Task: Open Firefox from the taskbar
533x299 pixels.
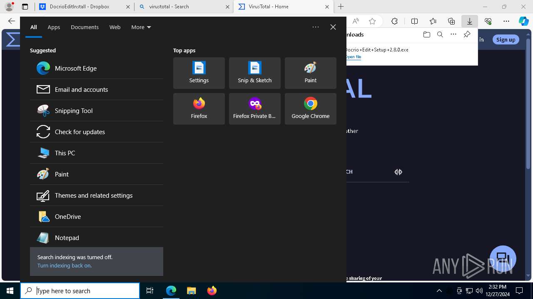Action: (x=212, y=291)
